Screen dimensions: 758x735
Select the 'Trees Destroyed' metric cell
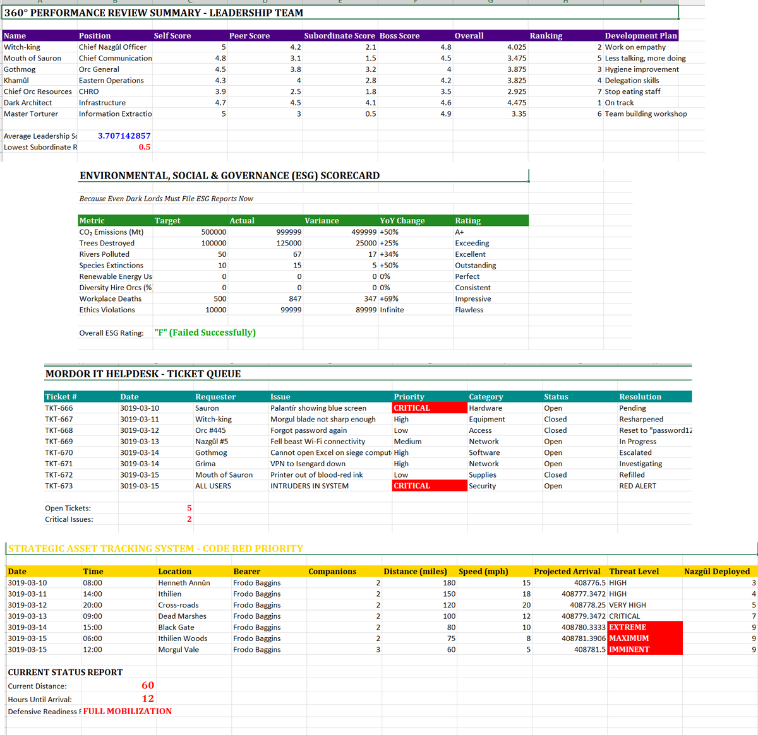(x=115, y=244)
